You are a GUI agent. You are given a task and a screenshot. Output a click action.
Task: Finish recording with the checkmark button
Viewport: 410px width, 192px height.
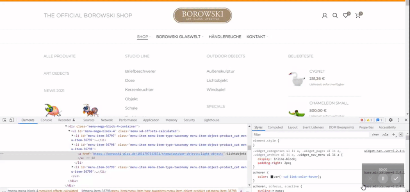coord(396,178)
